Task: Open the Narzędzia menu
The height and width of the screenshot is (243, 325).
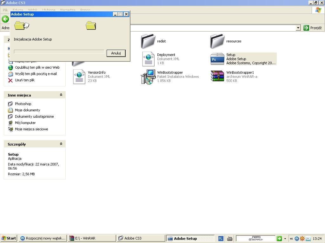Action: [x=68, y=10]
